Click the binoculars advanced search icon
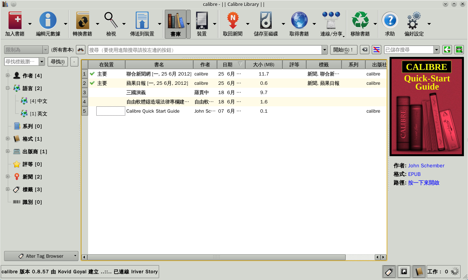The width and height of the screenshot is (468, 280). [x=81, y=50]
